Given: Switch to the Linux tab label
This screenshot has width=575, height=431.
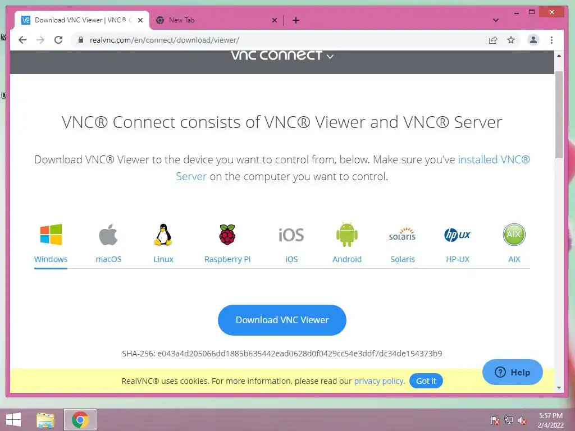Looking at the screenshot, I should pyautogui.click(x=163, y=259).
